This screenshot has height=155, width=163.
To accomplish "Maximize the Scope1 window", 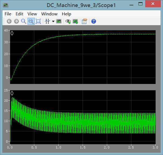I will [x=140, y=4].
